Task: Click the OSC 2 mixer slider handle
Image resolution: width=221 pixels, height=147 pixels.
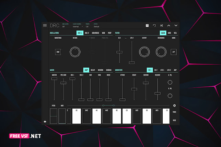Action: pyautogui.click(x=81, y=100)
